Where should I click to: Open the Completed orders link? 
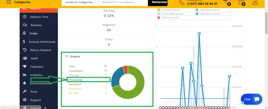click(x=76, y=71)
